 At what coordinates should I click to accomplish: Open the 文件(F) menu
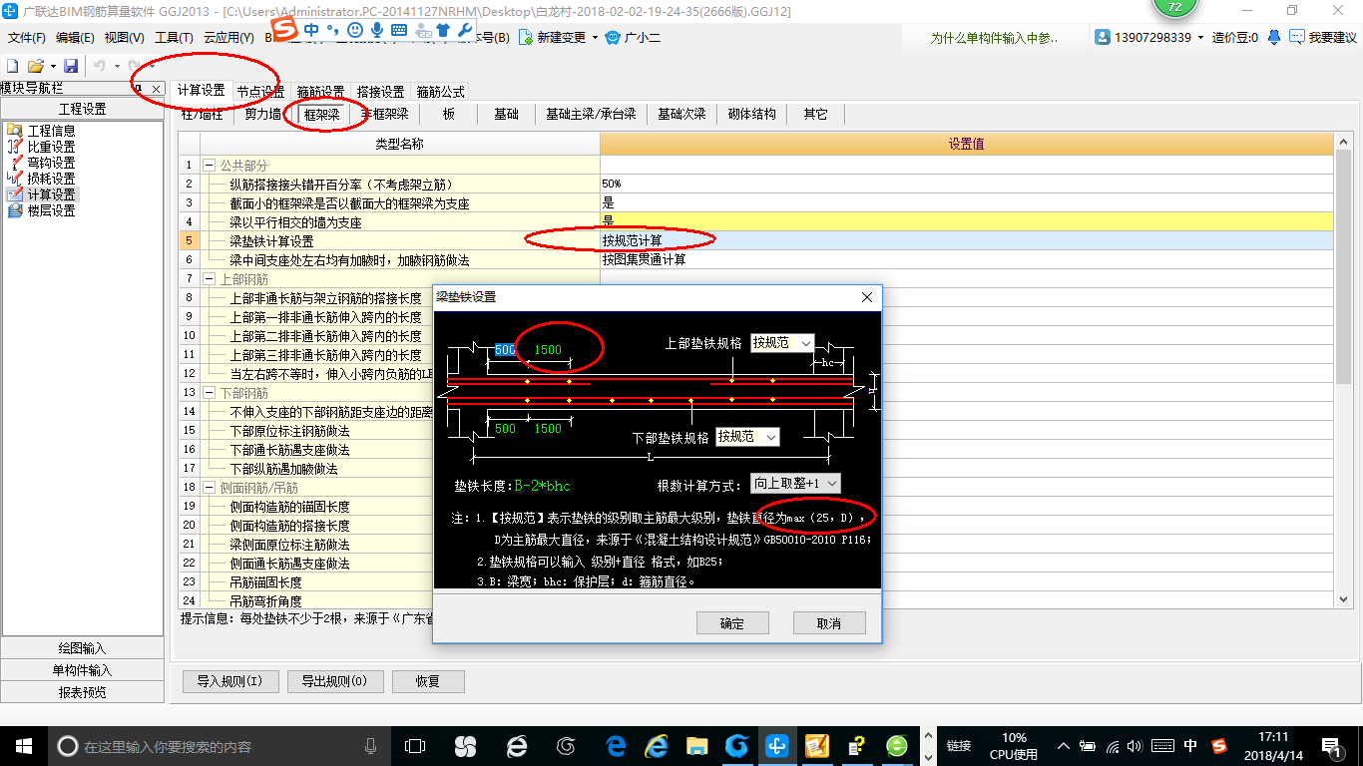coord(27,38)
